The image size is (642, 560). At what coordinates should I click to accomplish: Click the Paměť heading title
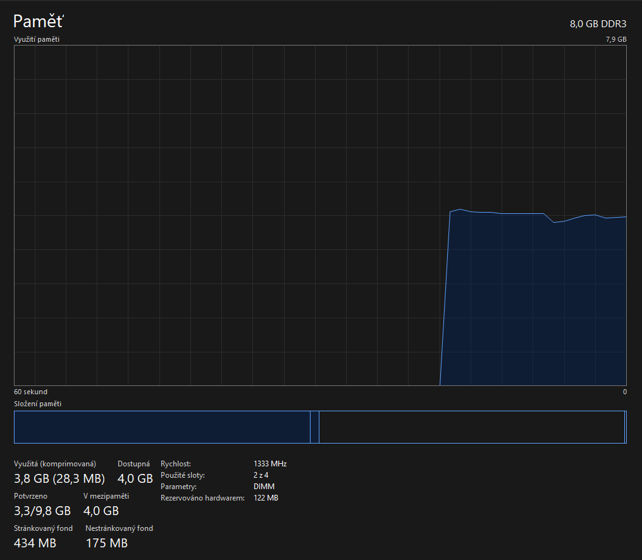[39, 22]
